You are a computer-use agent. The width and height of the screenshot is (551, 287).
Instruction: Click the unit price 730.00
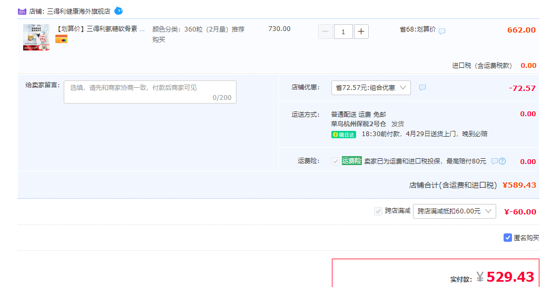pyautogui.click(x=279, y=29)
